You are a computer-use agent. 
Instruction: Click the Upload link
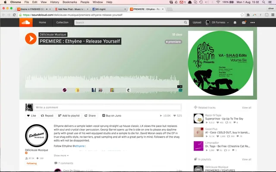pos(197,22)
